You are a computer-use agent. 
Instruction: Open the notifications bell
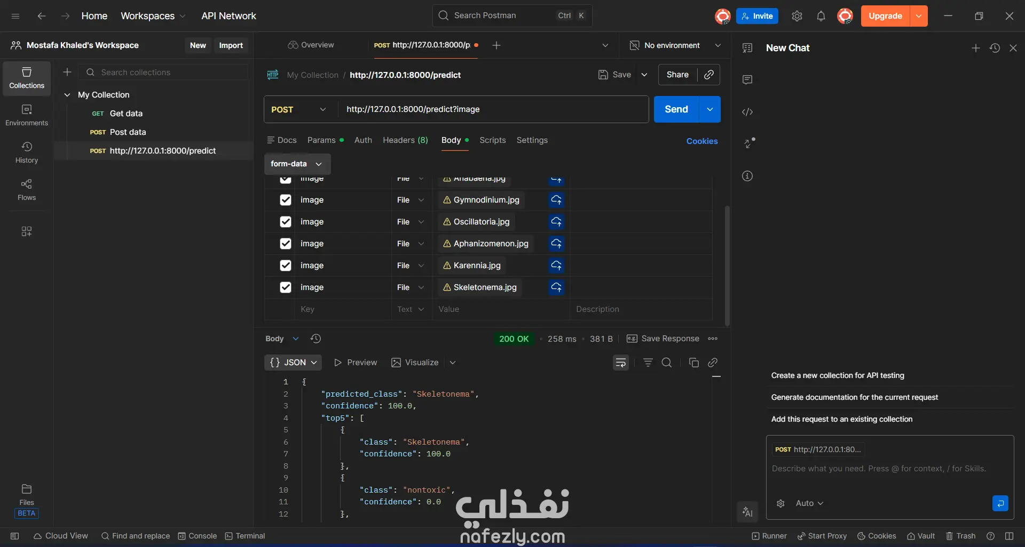[821, 16]
